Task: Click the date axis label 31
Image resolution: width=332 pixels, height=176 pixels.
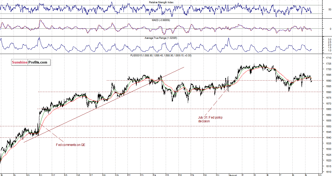Action: 218,175
